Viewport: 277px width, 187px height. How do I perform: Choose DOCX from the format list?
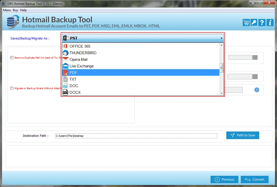tap(141, 92)
